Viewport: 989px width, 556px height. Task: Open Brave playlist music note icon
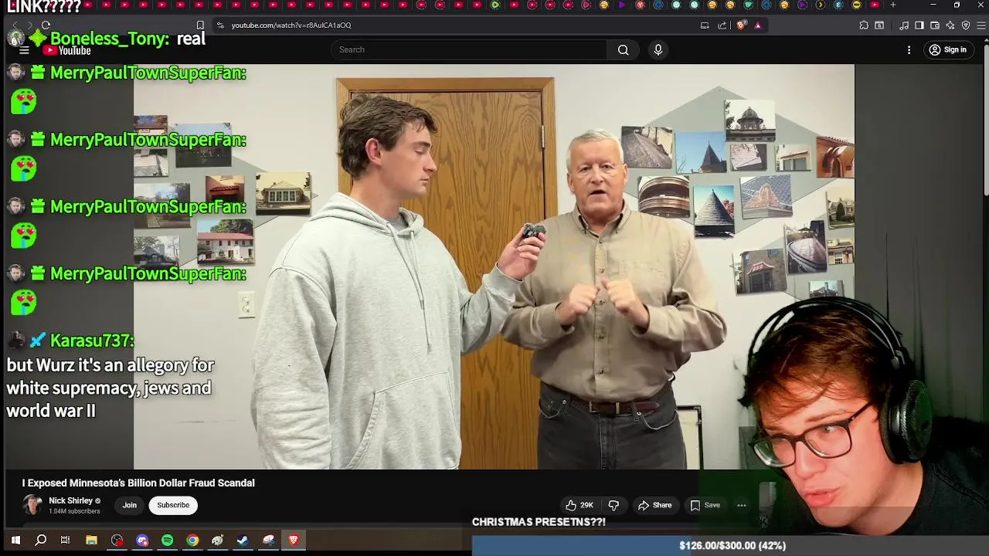(x=904, y=25)
